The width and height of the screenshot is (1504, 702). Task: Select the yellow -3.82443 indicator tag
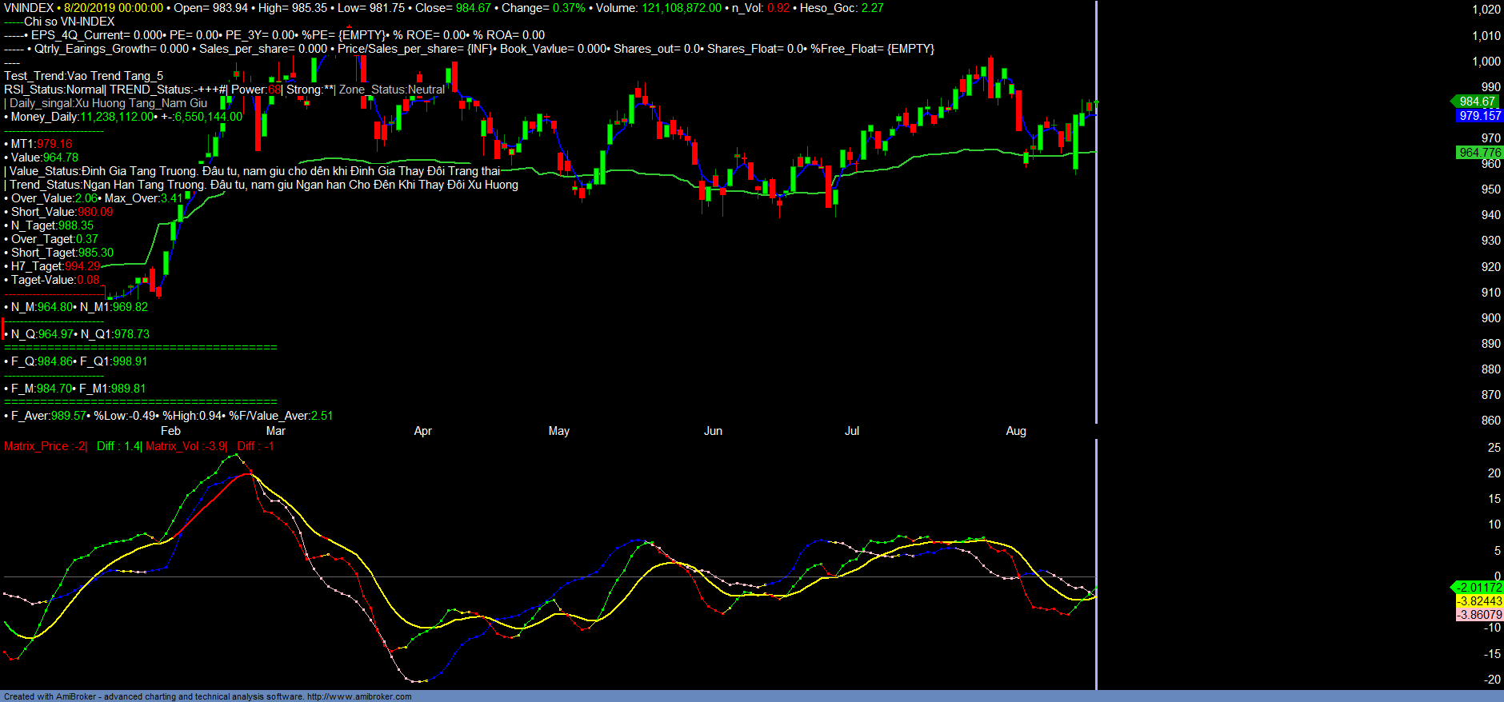pos(1479,601)
